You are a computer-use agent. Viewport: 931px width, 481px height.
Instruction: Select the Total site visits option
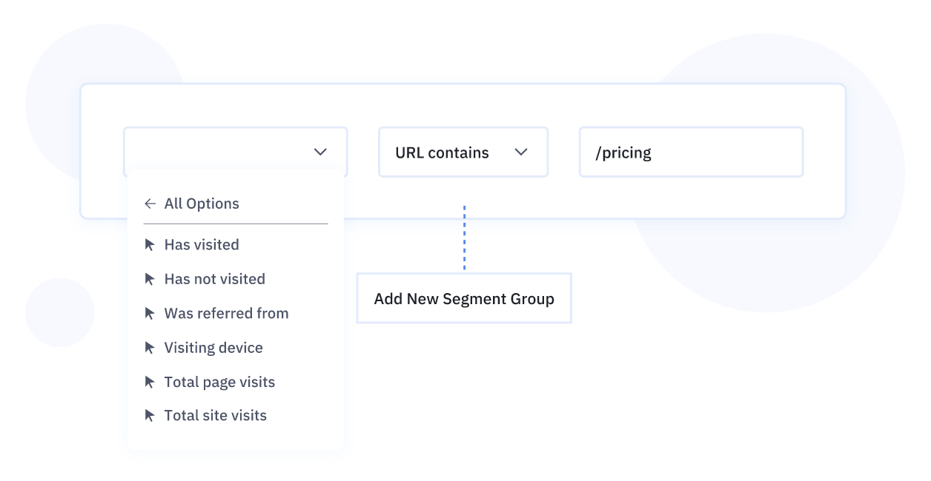(x=216, y=416)
